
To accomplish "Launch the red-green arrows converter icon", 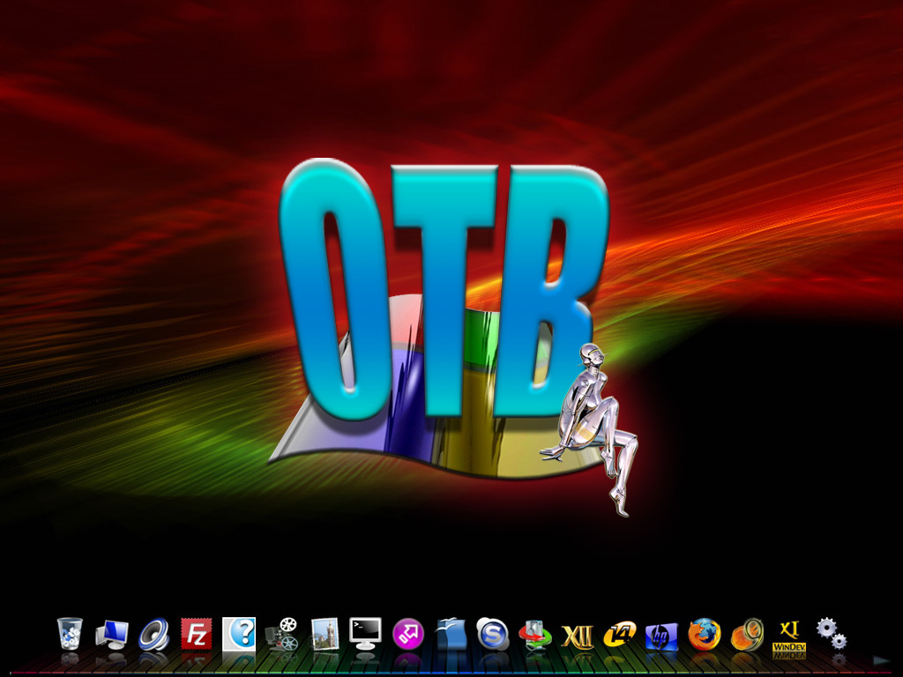I will (x=535, y=635).
